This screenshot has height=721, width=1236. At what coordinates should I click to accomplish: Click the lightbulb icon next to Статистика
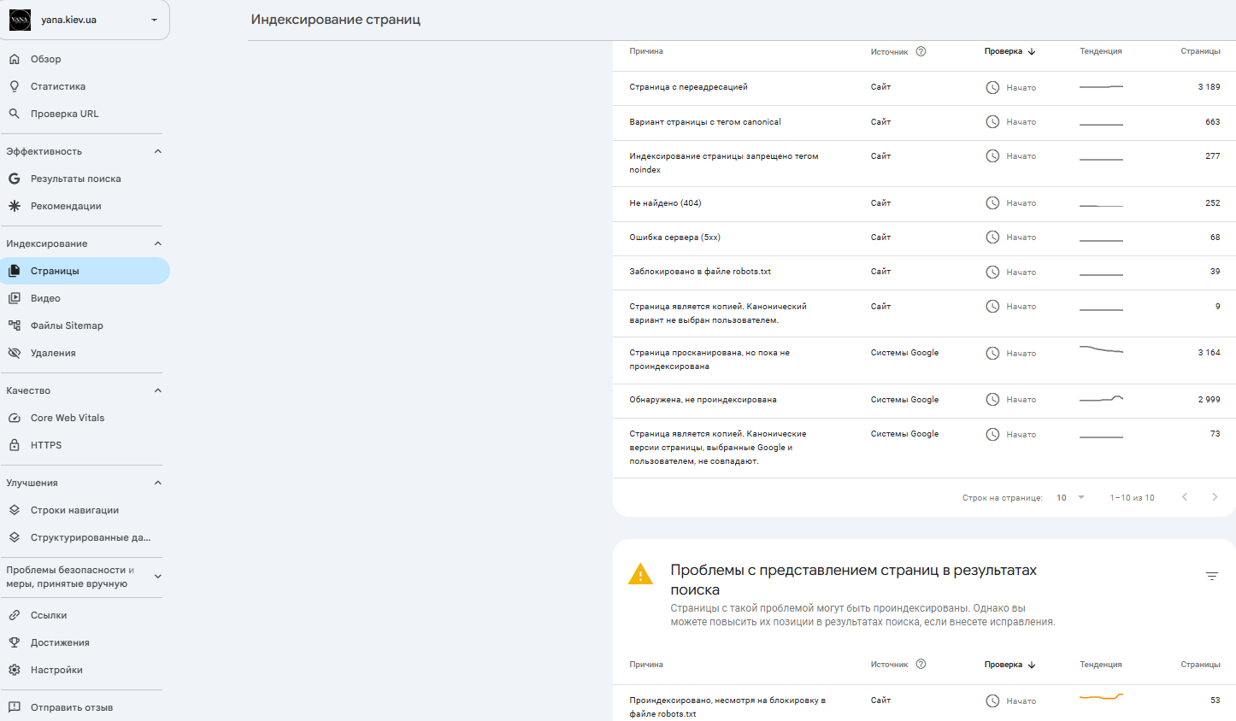(x=15, y=86)
